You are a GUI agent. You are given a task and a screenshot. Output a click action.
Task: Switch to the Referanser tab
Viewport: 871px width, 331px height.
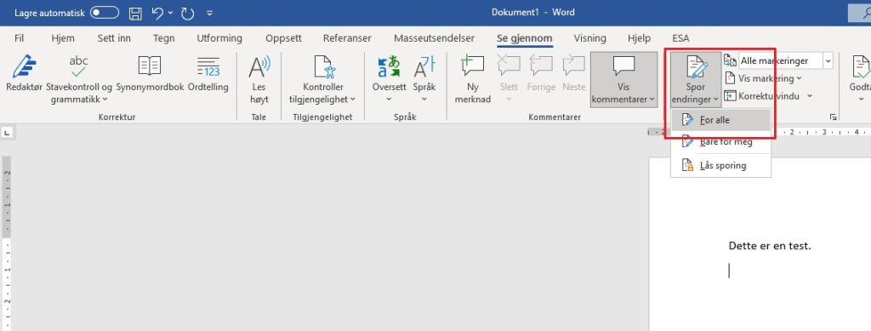point(347,38)
